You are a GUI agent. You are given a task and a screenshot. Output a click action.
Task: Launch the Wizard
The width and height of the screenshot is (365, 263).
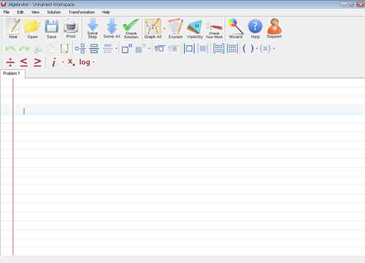(x=236, y=28)
